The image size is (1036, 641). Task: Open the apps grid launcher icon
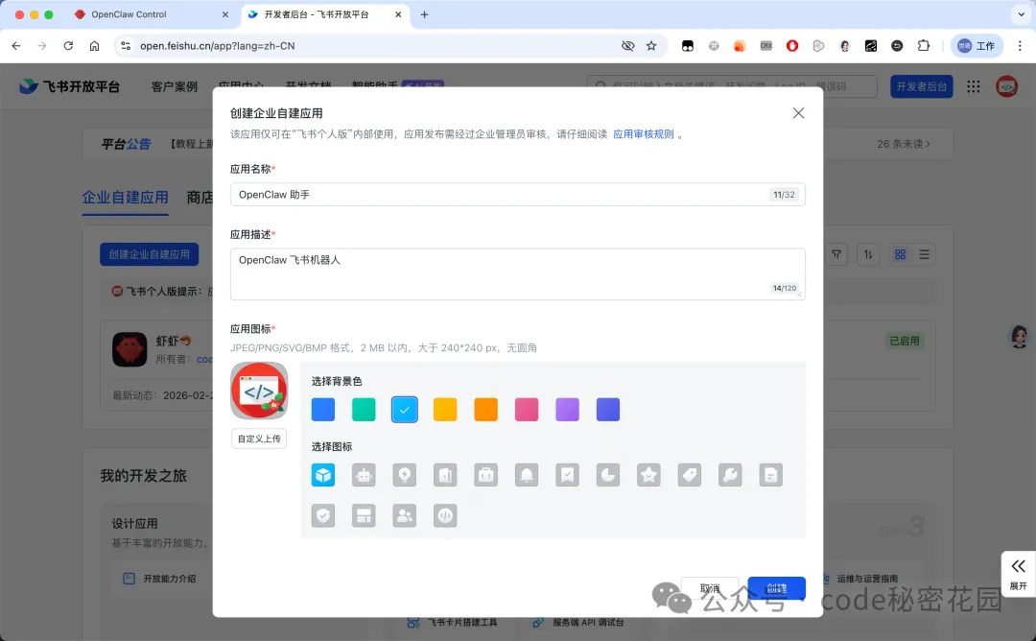pyautogui.click(x=974, y=86)
